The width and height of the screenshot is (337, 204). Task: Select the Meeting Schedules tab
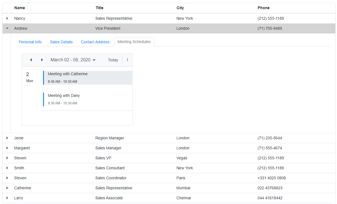point(134,42)
